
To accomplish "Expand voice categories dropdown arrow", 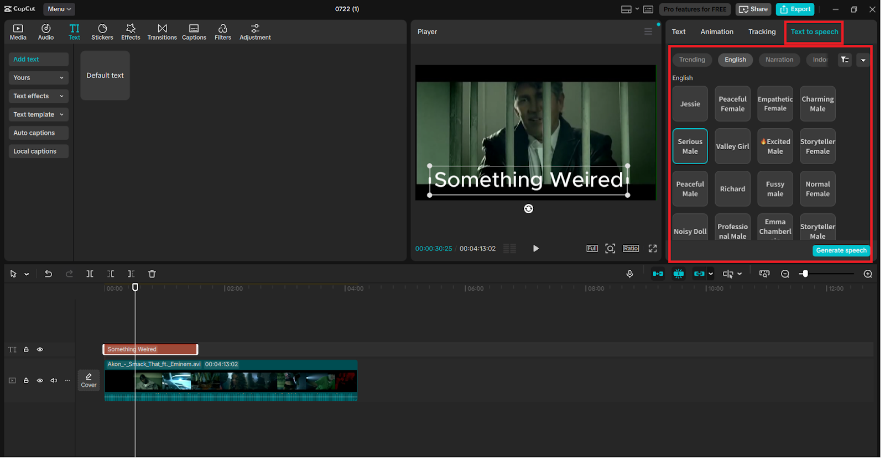I will [x=863, y=60].
